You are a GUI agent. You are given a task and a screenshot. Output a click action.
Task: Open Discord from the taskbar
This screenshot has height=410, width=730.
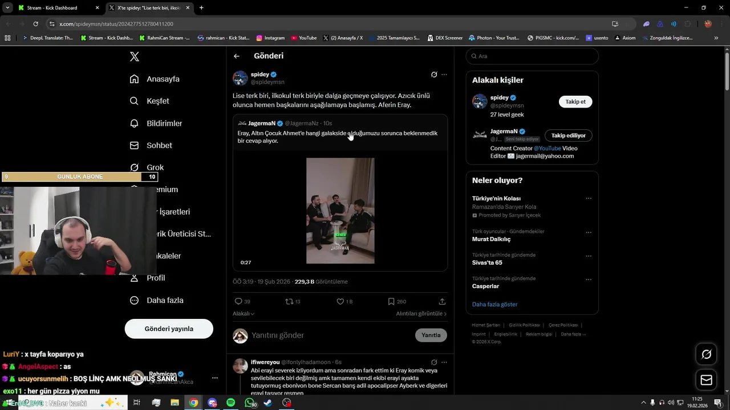click(212, 403)
